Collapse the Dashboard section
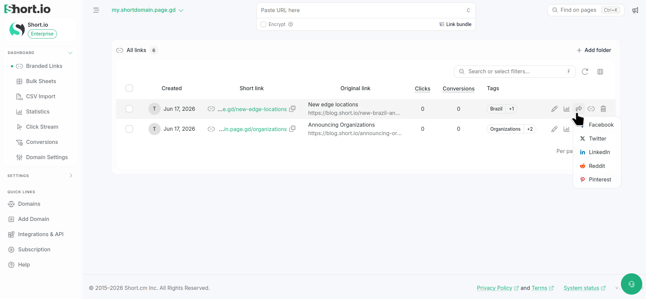The width and height of the screenshot is (646, 299). click(x=70, y=53)
